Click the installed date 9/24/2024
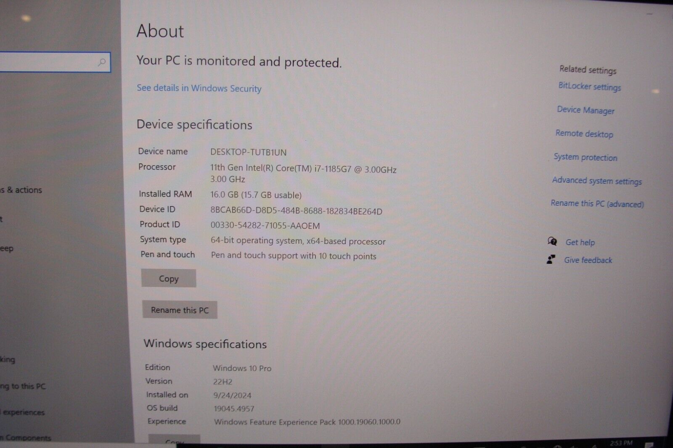The height and width of the screenshot is (448, 673). click(x=232, y=395)
